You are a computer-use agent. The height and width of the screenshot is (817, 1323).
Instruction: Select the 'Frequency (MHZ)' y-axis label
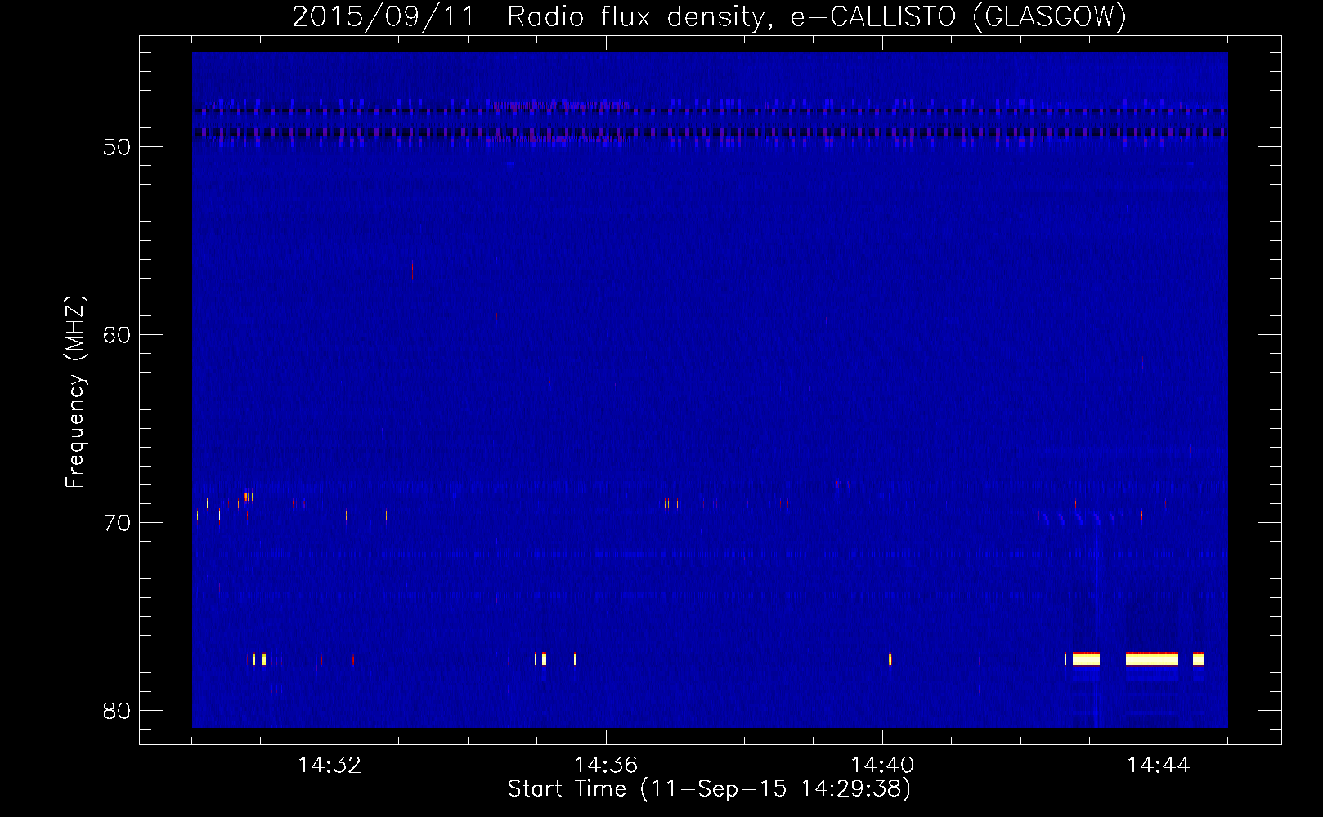(x=75, y=393)
